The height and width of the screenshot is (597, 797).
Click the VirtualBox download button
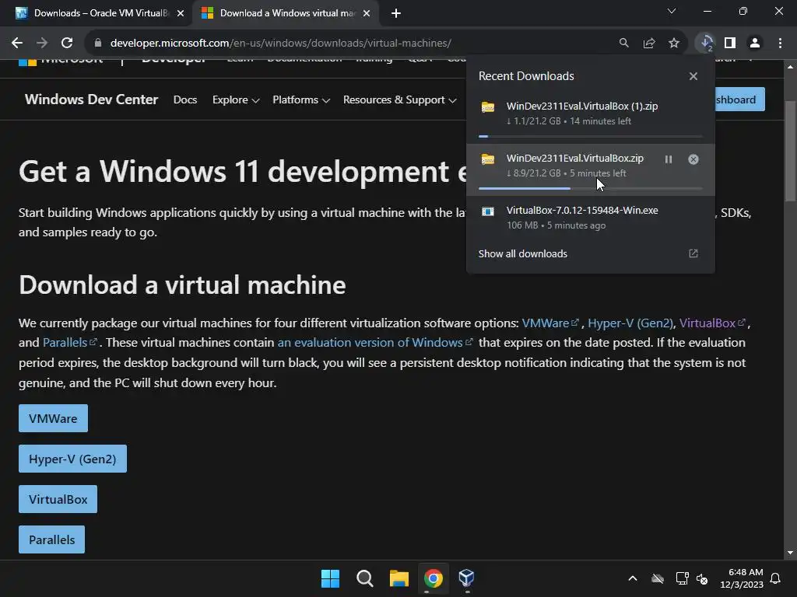pyautogui.click(x=58, y=500)
